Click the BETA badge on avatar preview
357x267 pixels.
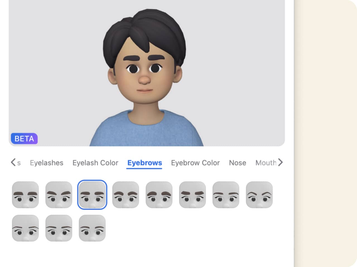pos(24,139)
